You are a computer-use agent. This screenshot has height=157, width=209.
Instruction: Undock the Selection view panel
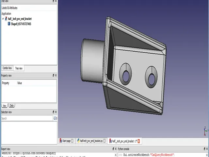[53, 112]
